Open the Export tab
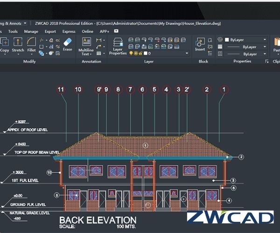 (50, 31)
